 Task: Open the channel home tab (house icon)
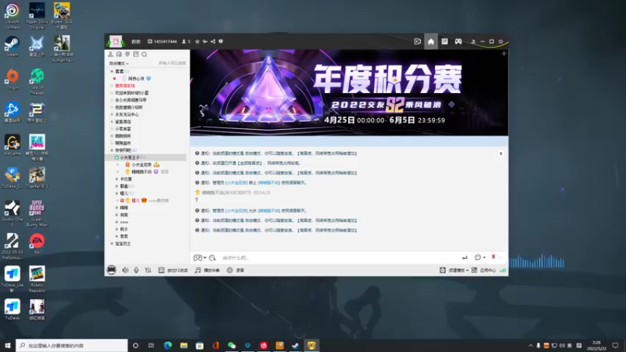[x=431, y=41]
